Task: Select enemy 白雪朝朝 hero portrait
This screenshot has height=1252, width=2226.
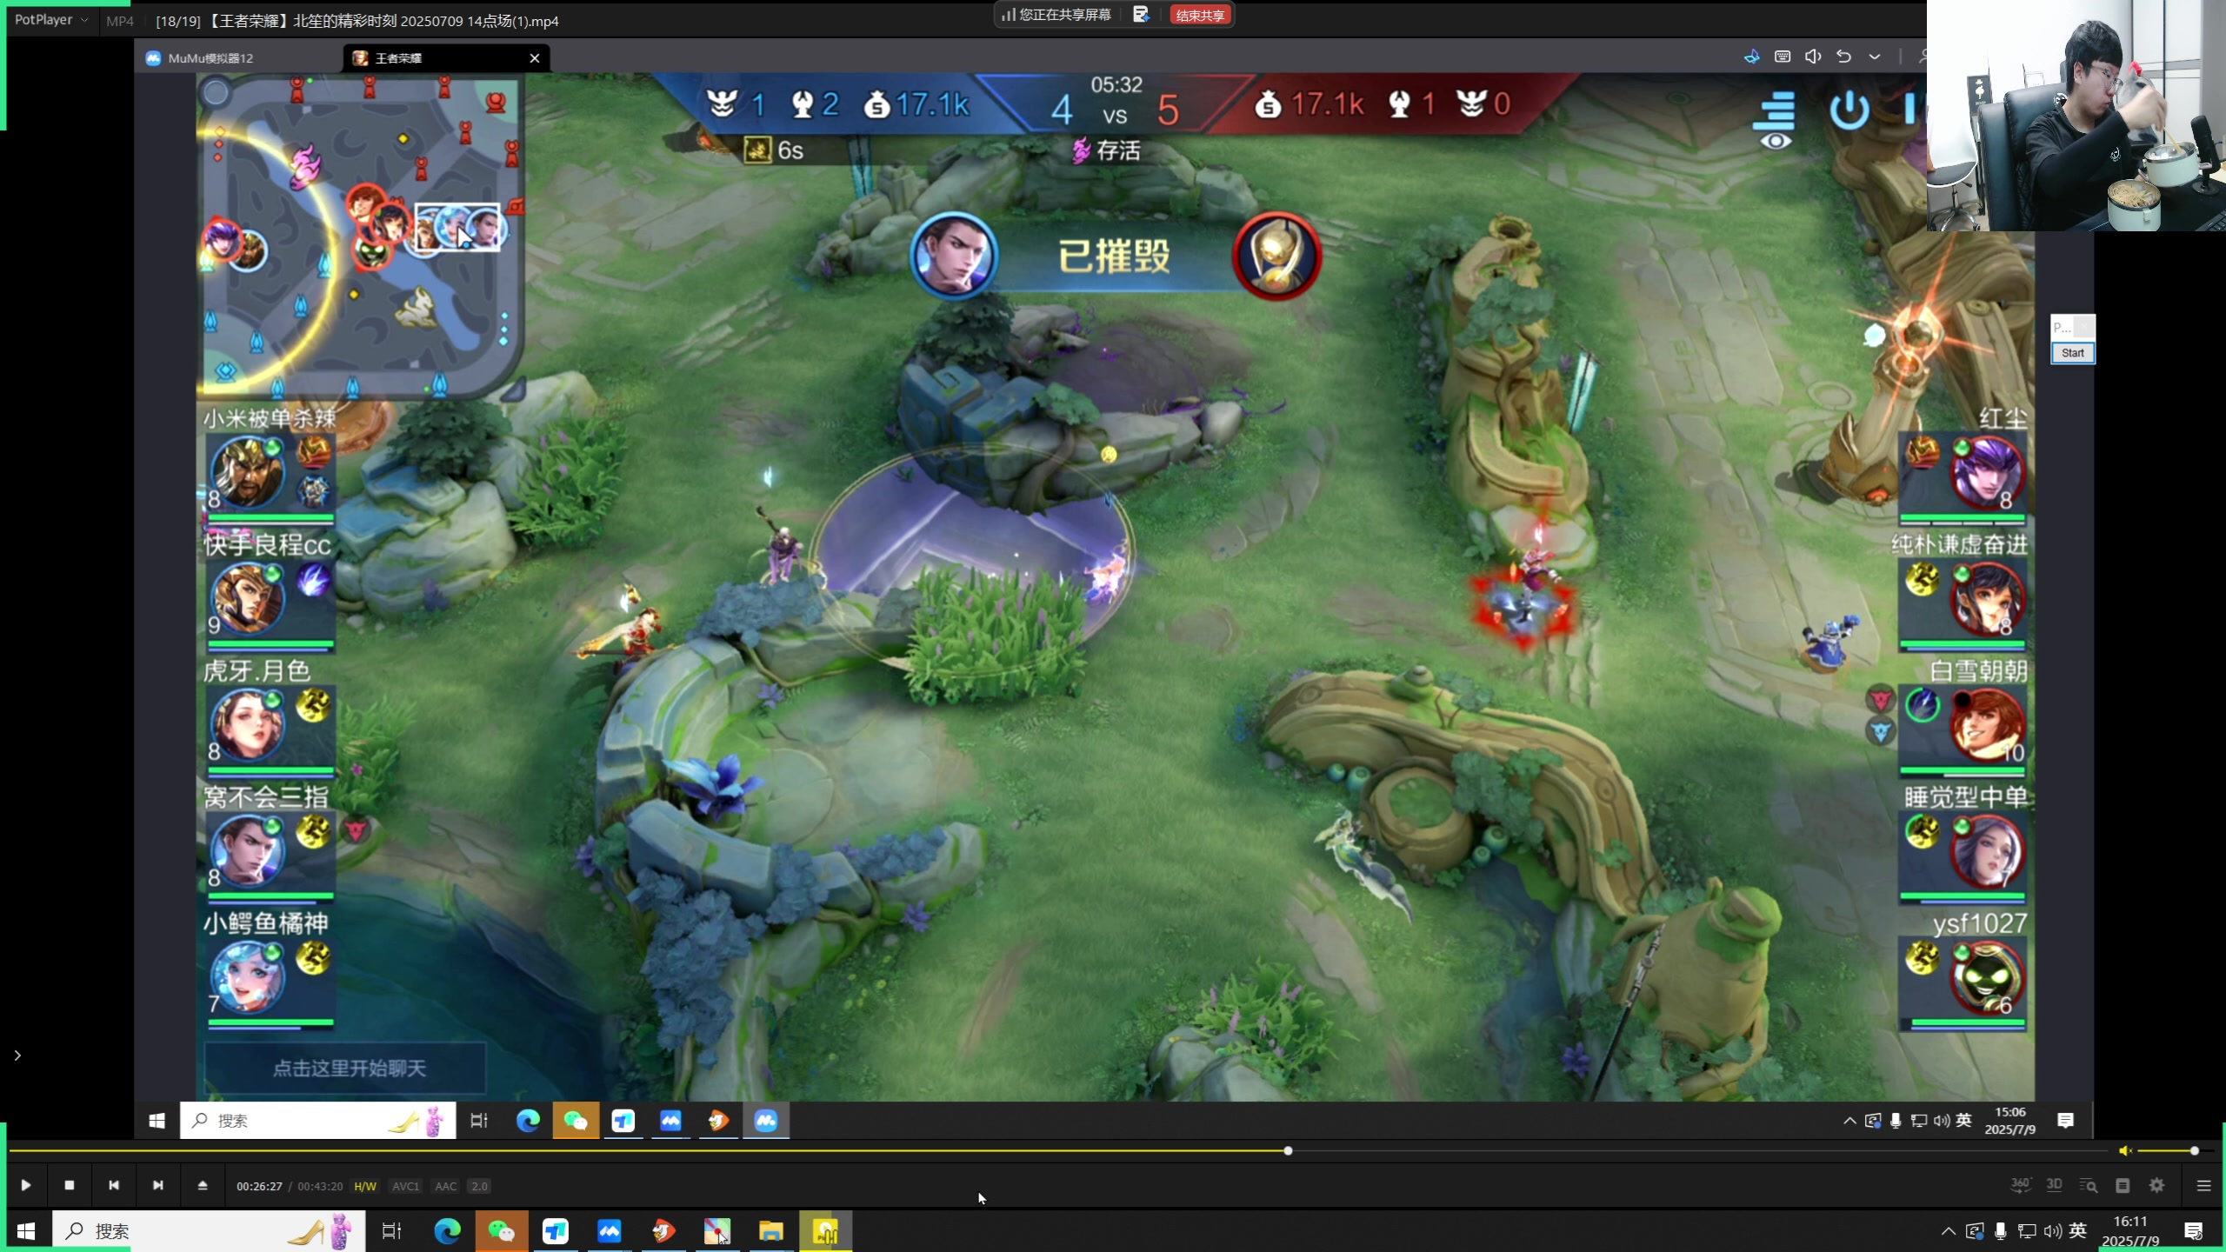Action: [1988, 724]
